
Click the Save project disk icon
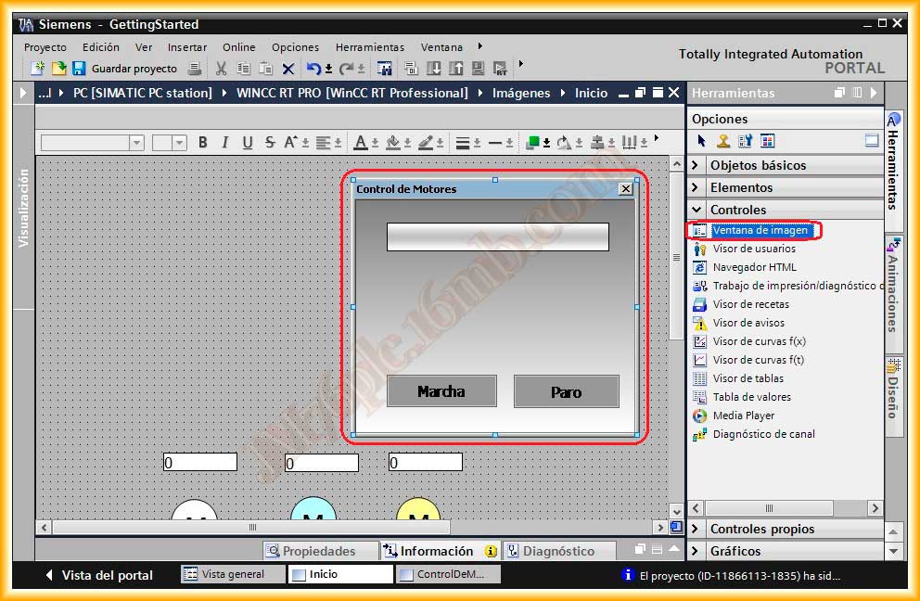79,69
